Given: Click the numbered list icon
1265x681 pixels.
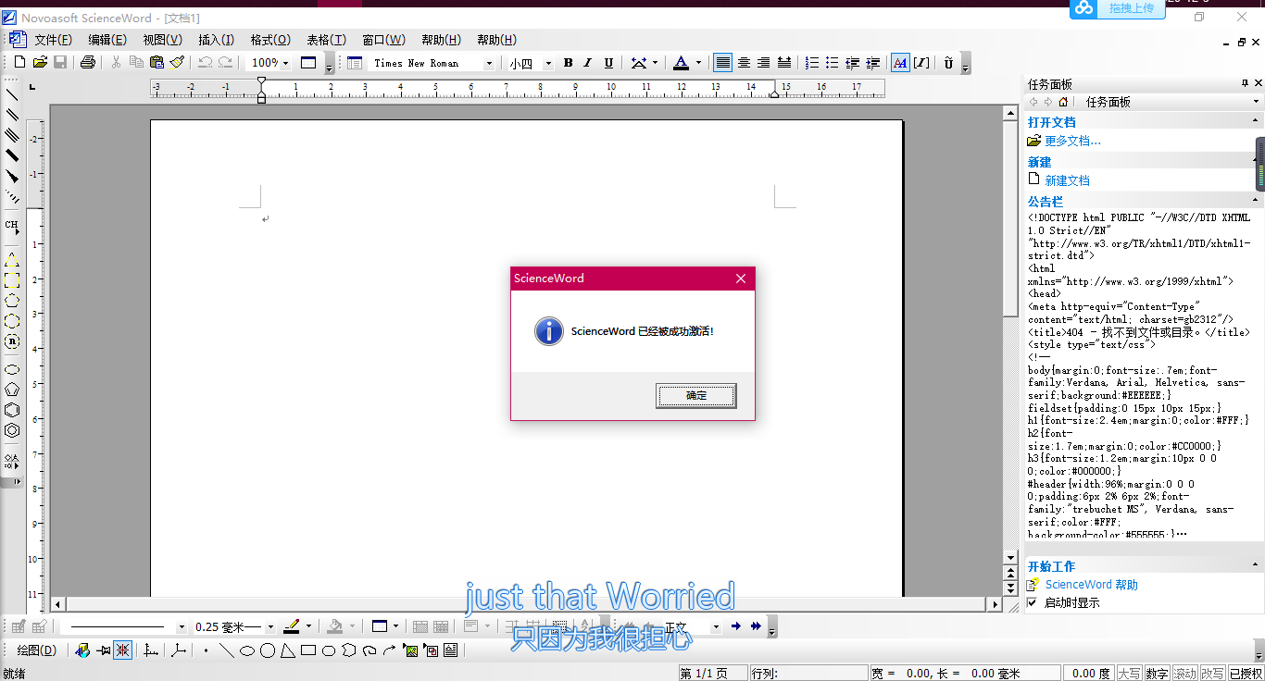Looking at the screenshot, I should coord(812,63).
